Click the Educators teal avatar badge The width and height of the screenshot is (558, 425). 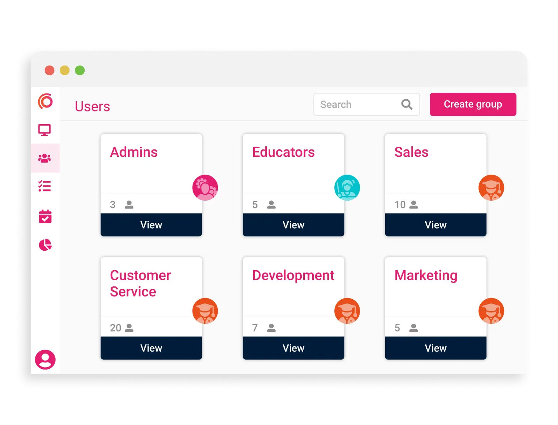pos(347,187)
